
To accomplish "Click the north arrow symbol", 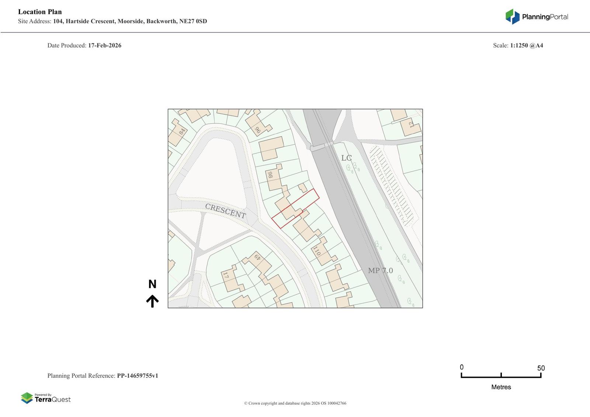I will coord(152,301).
